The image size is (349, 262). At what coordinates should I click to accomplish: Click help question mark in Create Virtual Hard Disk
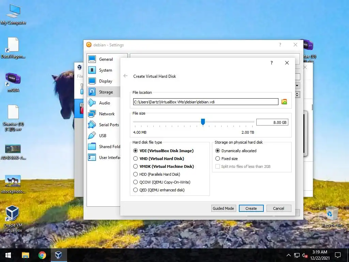point(272,63)
